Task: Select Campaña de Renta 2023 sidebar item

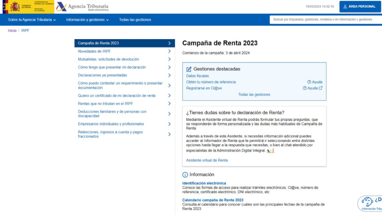Action: (124, 43)
